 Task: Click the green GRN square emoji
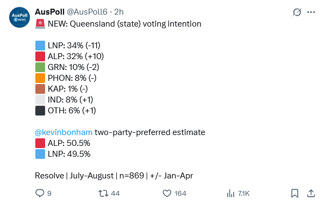[x=40, y=67]
